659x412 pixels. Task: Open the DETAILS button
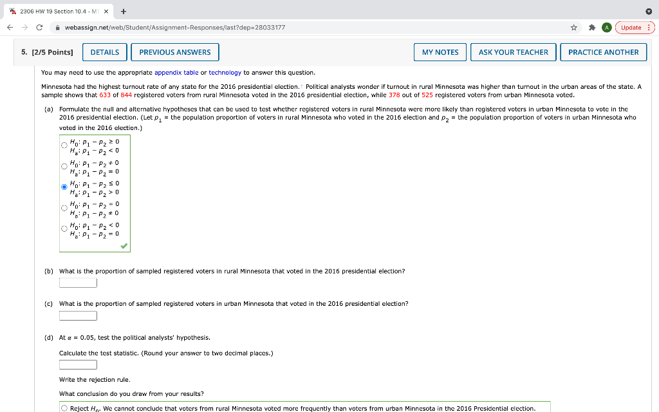(105, 52)
